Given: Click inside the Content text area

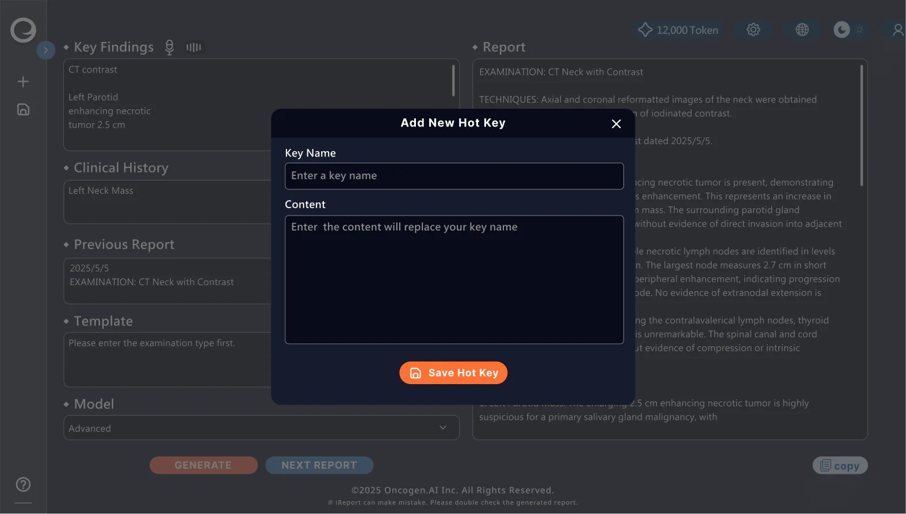Looking at the screenshot, I should pyautogui.click(x=454, y=279).
